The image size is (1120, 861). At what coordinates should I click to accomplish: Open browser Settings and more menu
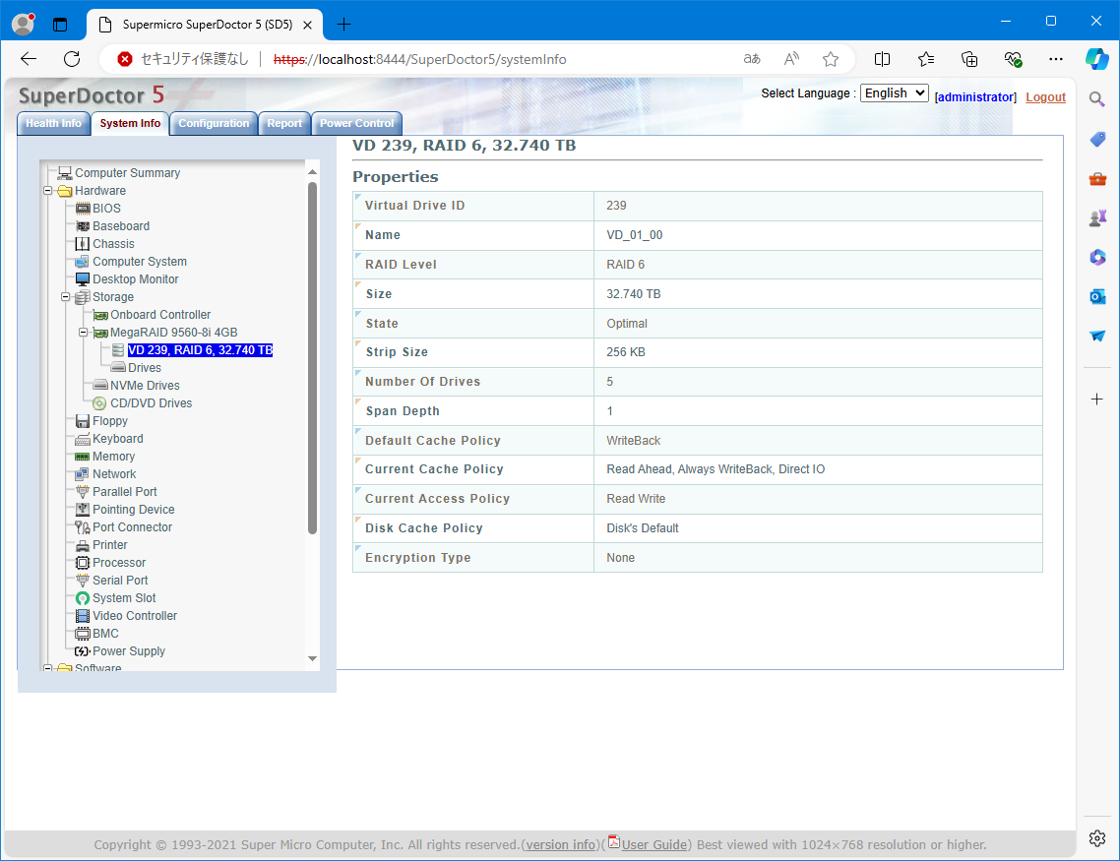pos(1056,59)
